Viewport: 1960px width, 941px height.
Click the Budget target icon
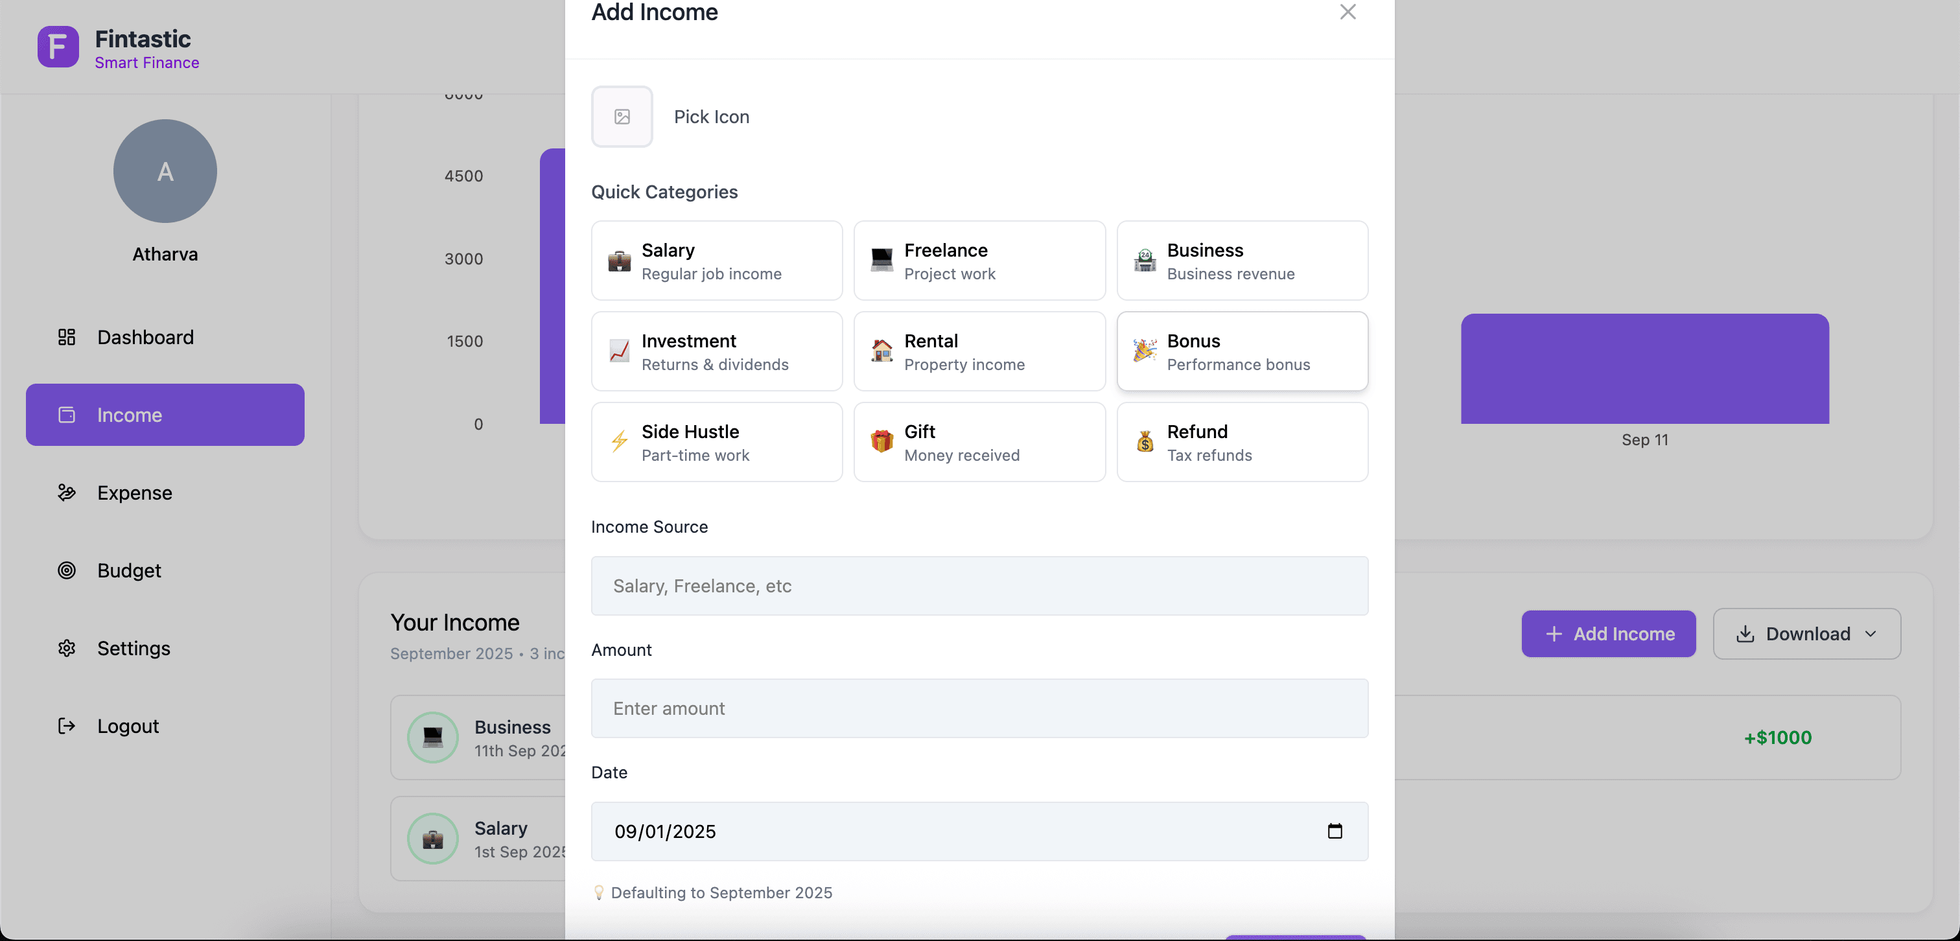pyautogui.click(x=67, y=570)
